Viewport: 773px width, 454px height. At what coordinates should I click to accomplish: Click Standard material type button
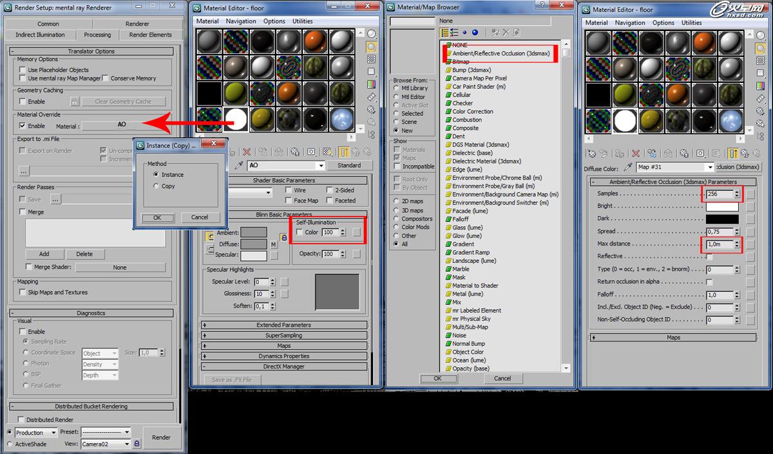(349, 165)
